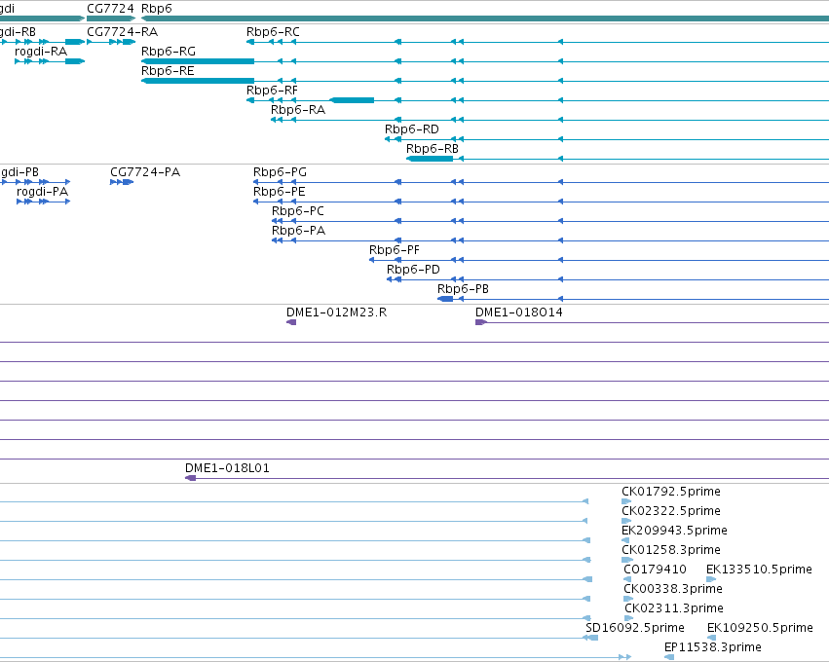Select the Rbp6-PC protein label

(x=298, y=211)
